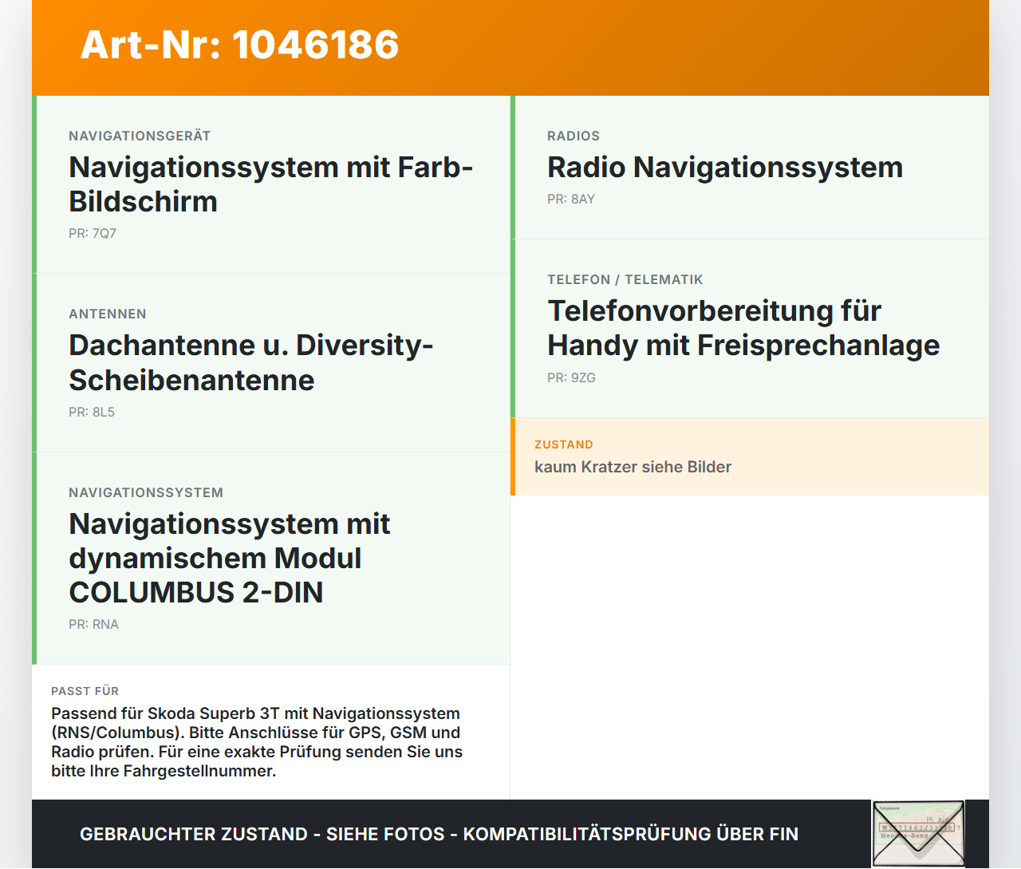Click the PR: 9ZG code
This screenshot has height=869, width=1021.
tap(571, 377)
